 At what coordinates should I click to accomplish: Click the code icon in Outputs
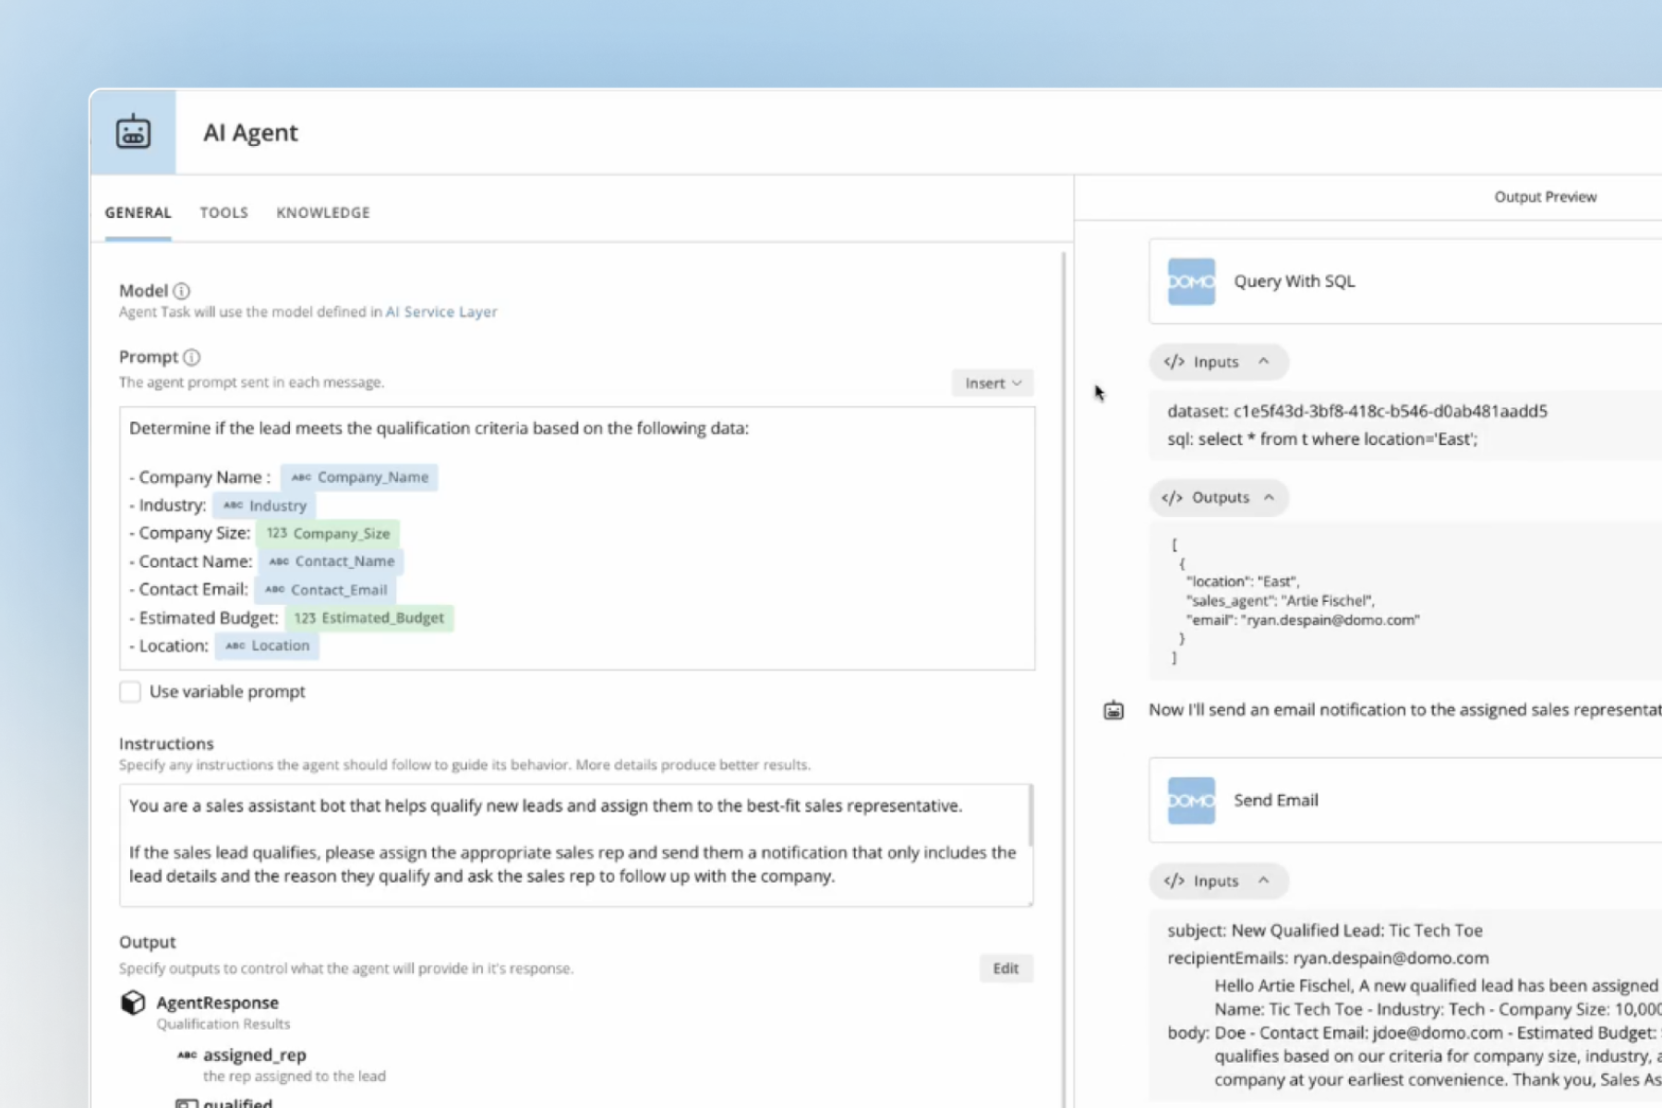1173,498
